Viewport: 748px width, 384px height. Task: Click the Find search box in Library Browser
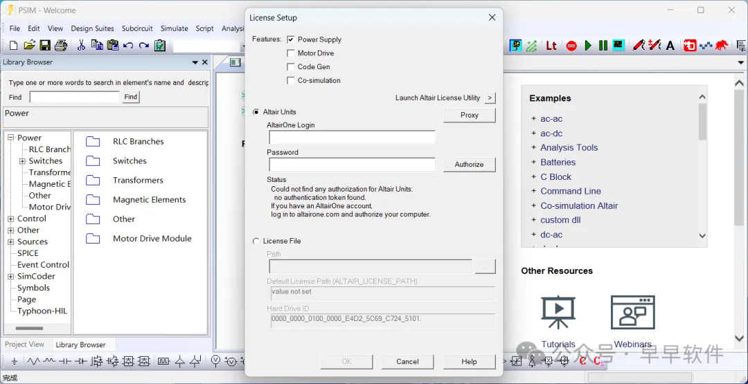74,97
